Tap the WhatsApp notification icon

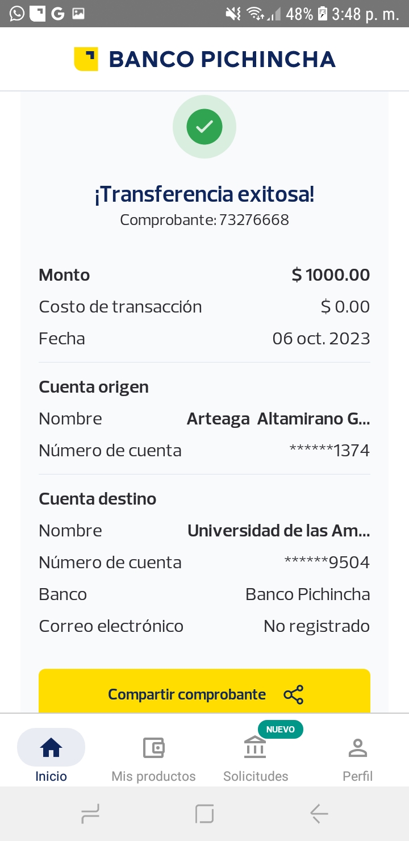click(x=17, y=13)
